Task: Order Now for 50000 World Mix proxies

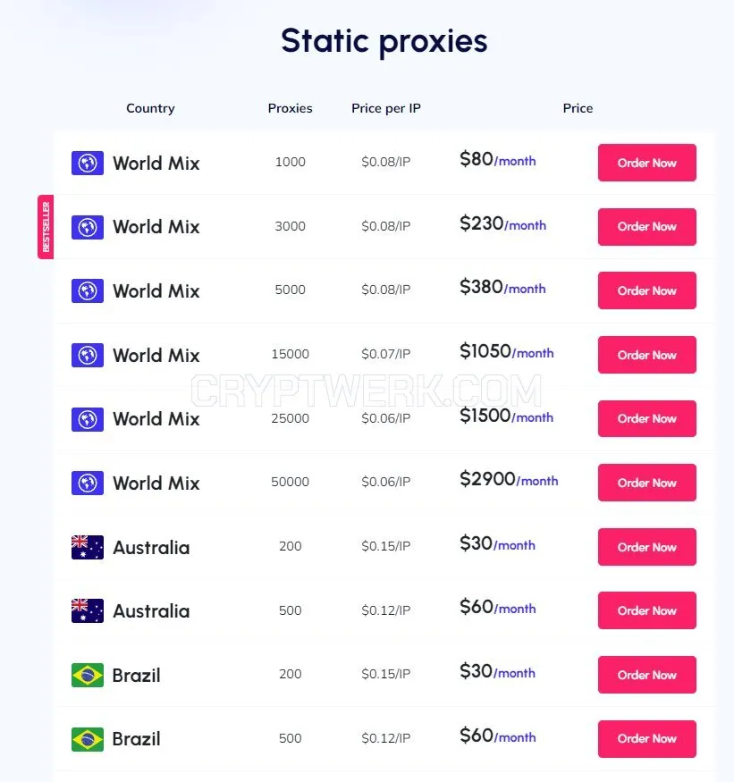Action: point(646,483)
